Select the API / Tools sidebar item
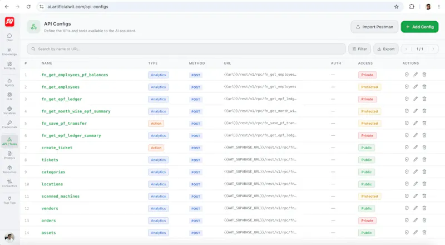The image size is (445, 245). click(9, 141)
